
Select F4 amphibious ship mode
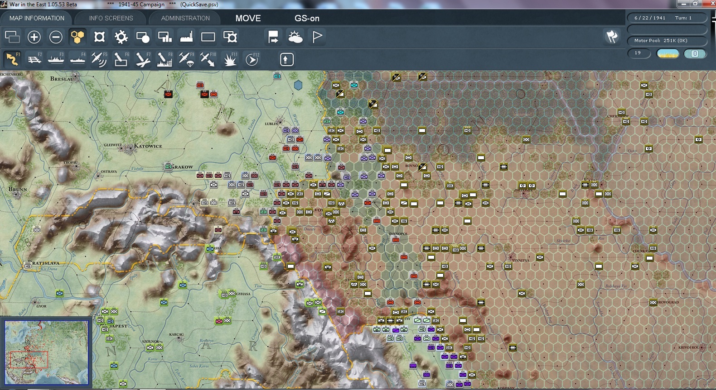point(77,59)
